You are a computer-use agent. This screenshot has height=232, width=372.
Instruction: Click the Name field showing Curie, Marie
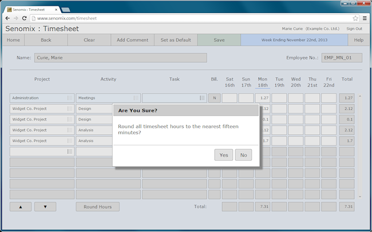(x=121, y=58)
